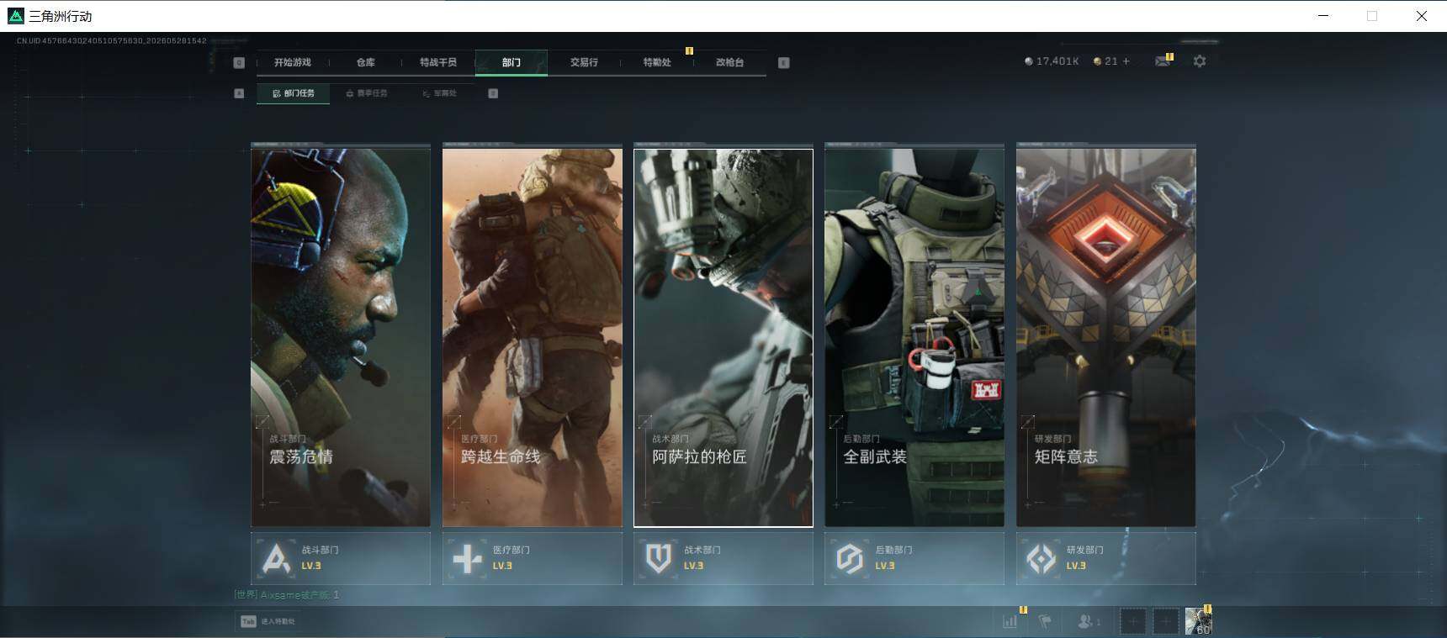Screen dimensions: 1447x638
Task: Click the gold currency coin icon
Action: [1097, 61]
